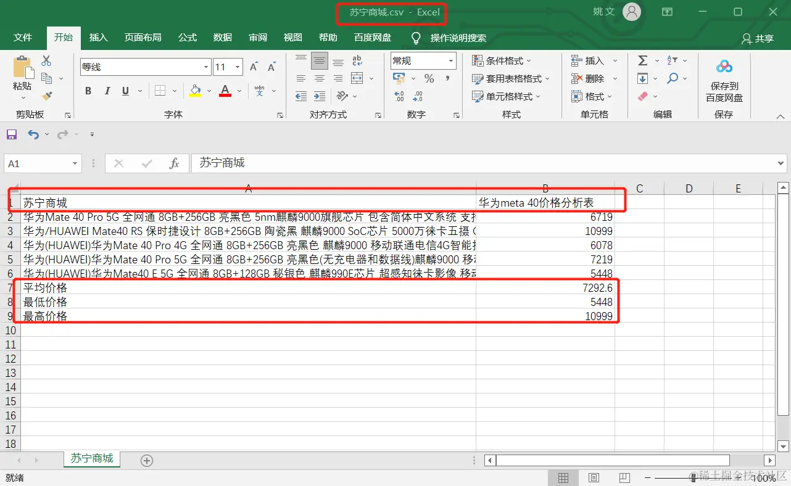The width and height of the screenshot is (791, 486).
Task: Expand the 单元格样式 cell styles menu
Action: point(507,96)
